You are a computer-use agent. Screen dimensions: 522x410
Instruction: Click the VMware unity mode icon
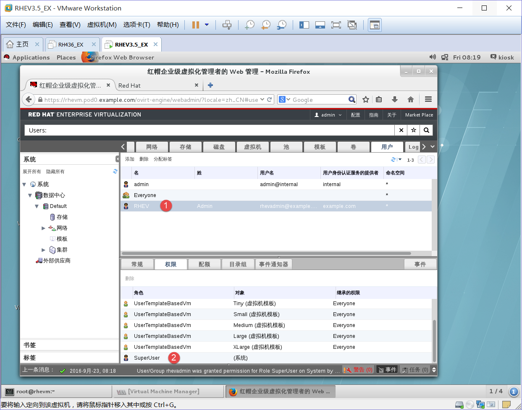click(x=352, y=25)
